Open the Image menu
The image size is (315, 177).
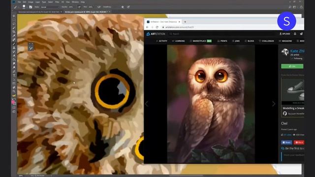pos(31,2)
